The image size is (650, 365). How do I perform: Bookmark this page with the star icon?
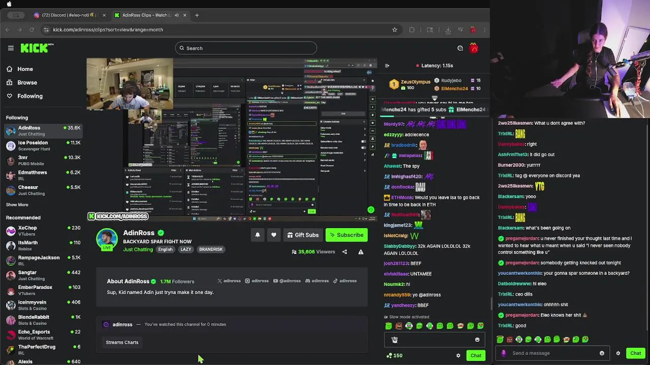pyautogui.click(x=395, y=29)
